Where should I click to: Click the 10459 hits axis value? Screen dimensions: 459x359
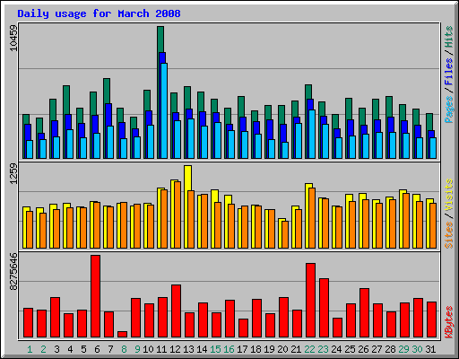[13, 38]
